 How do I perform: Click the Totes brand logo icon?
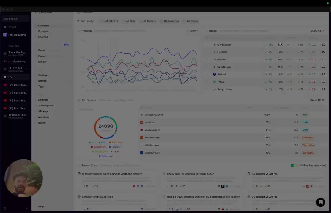click(x=214, y=82)
